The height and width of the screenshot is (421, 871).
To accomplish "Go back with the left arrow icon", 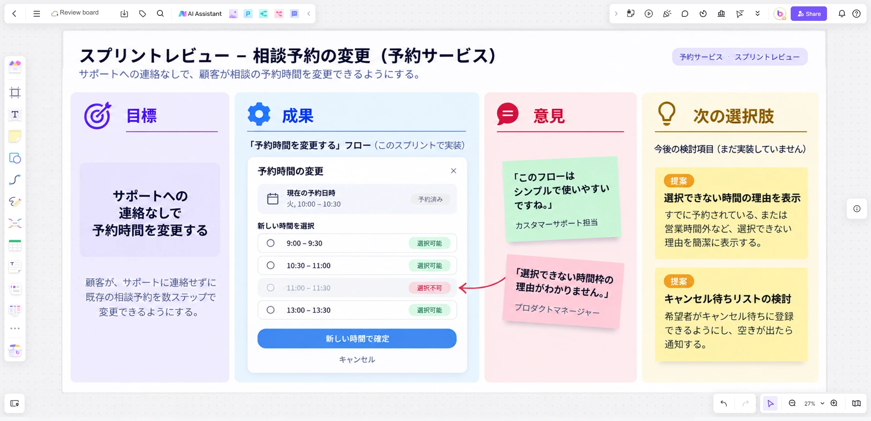I will (x=15, y=14).
